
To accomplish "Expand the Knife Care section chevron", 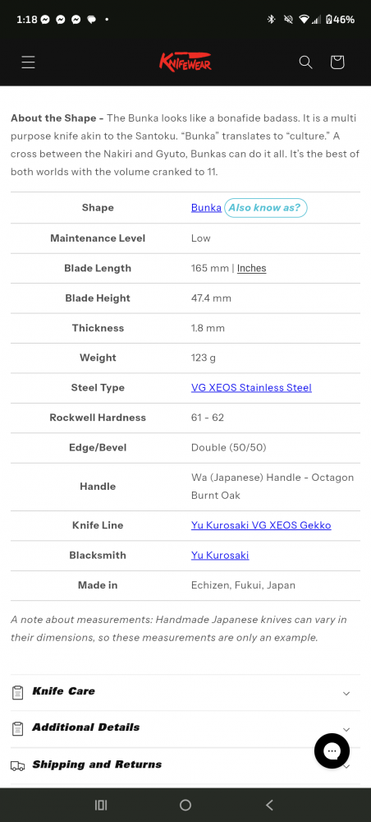I will 346,693.
